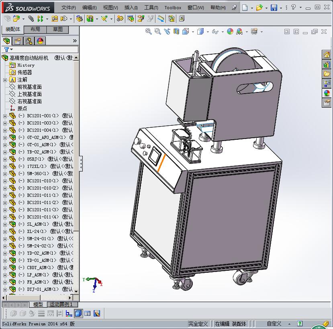Click the Insert Components icon in the toolbar

(16, 19)
